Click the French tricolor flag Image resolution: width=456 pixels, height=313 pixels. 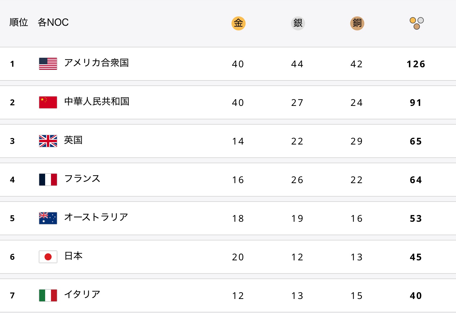point(48,179)
